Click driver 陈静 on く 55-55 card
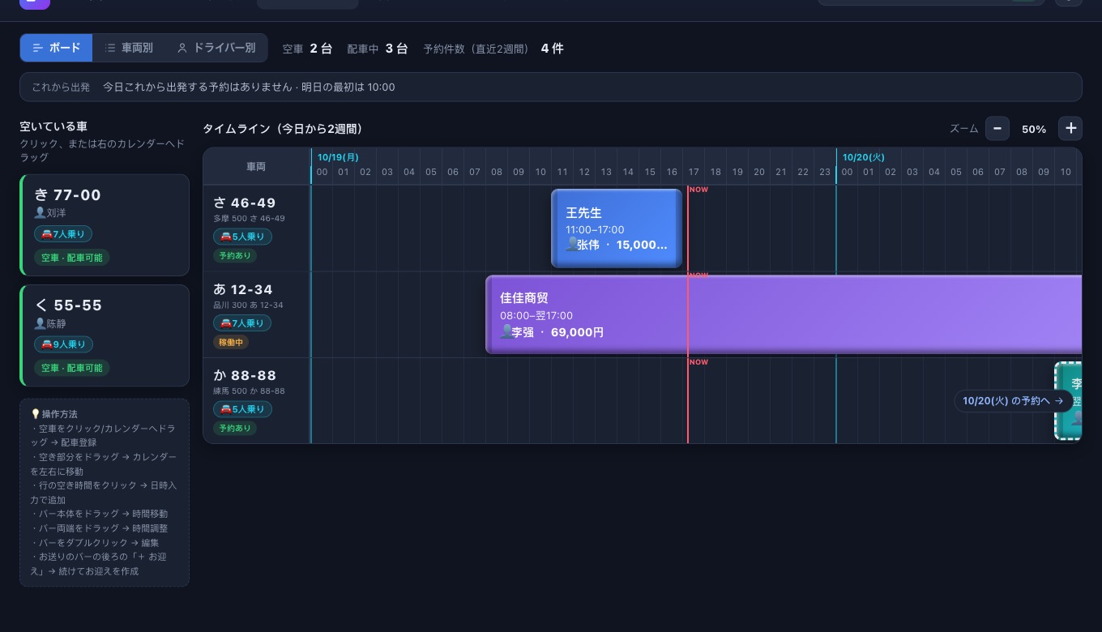The height and width of the screenshot is (632, 1102). point(50,323)
